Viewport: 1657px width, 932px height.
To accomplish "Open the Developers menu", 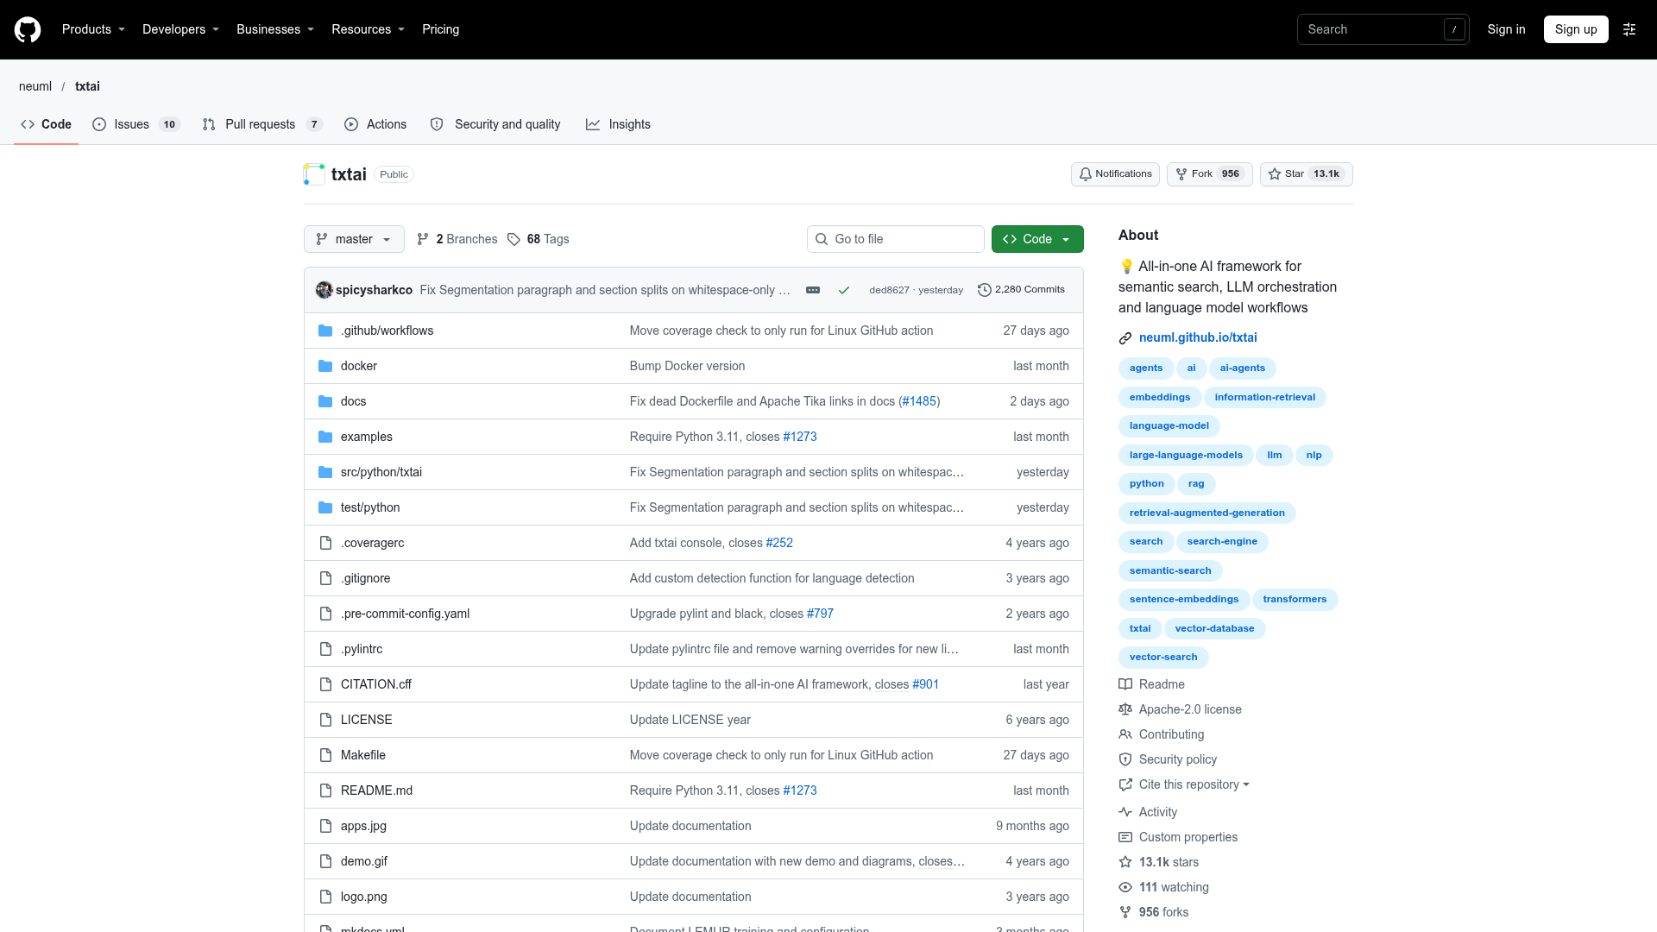I will (x=180, y=29).
